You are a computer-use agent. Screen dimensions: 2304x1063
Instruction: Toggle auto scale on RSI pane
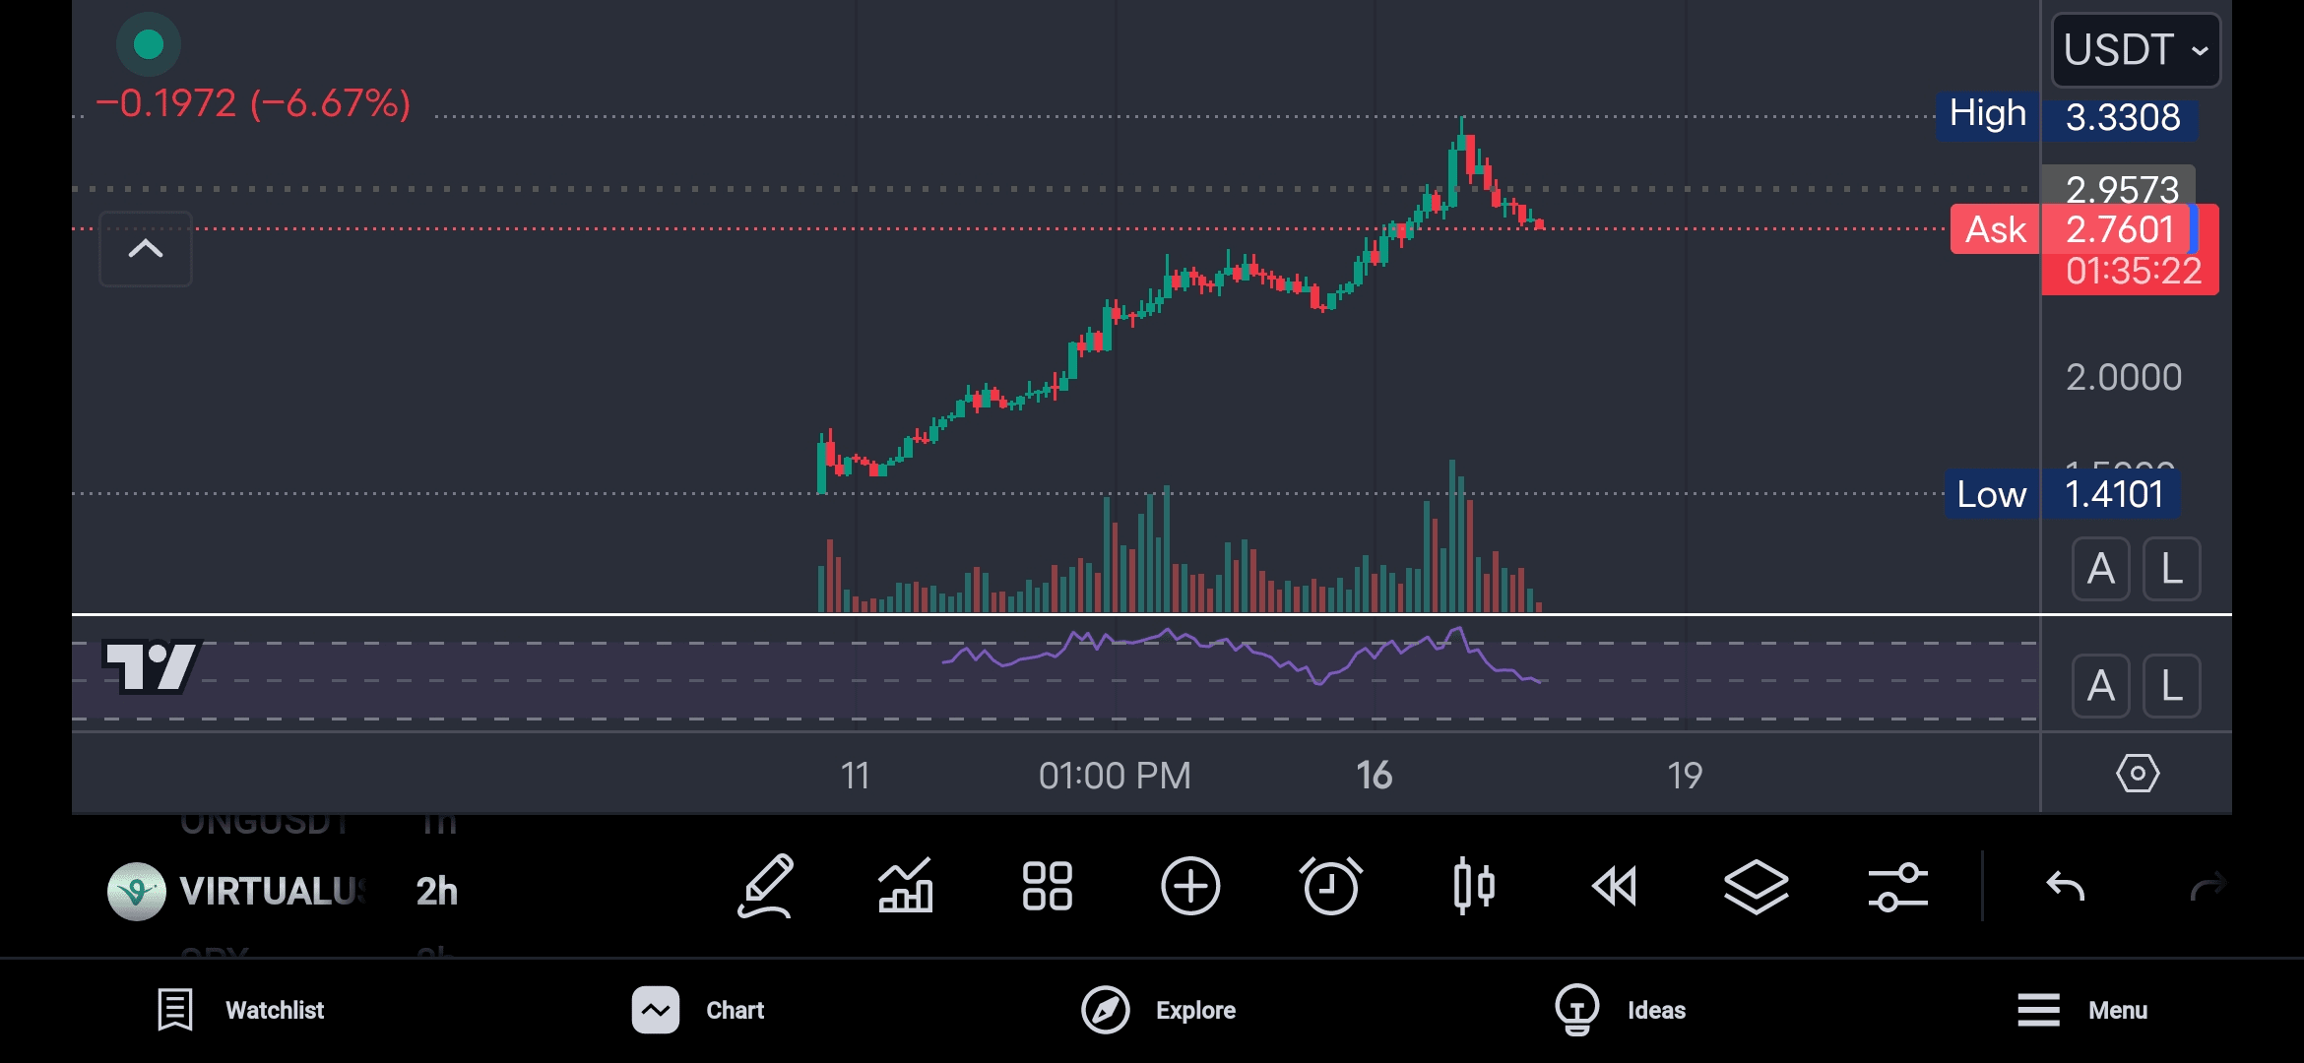(2100, 686)
